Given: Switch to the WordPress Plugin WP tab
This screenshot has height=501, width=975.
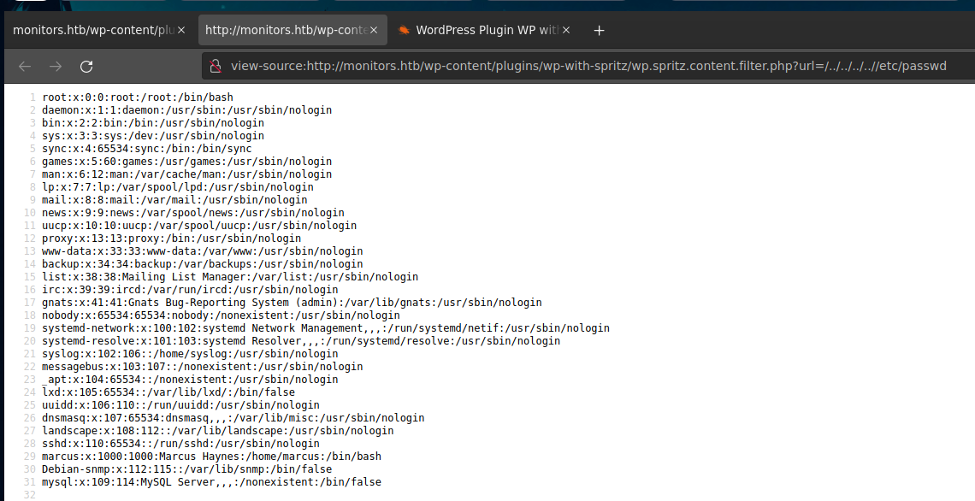Looking at the screenshot, I should click(x=486, y=30).
